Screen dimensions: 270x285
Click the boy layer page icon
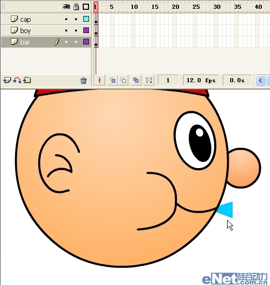pos(14,30)
